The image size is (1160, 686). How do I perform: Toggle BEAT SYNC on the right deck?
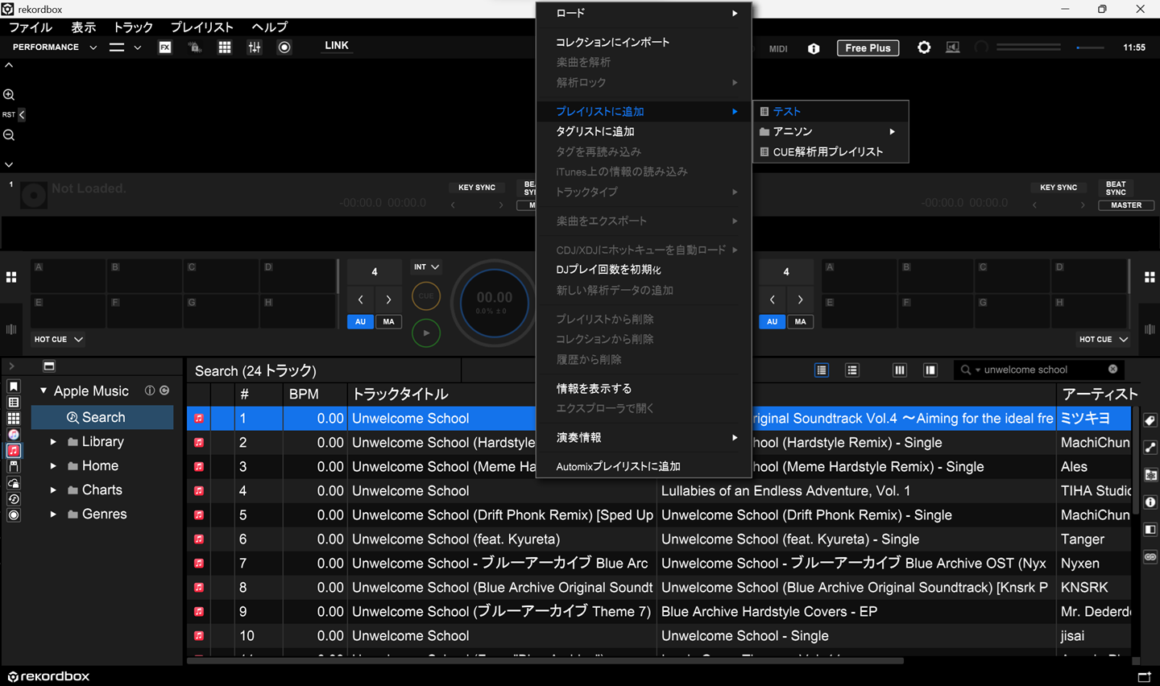(1116, 188)
